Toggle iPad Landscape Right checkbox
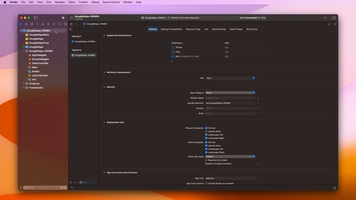Screen dimensions: 356x200 click(x=206, y=152)
